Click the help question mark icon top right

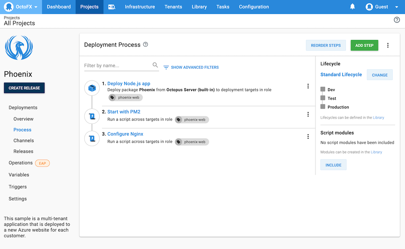coord(397,20)
